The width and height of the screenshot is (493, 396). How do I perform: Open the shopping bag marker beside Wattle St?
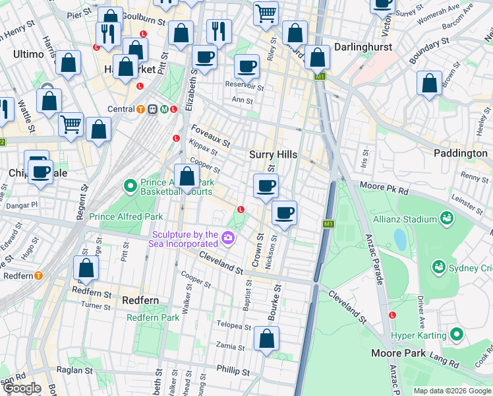coord(49,102)
